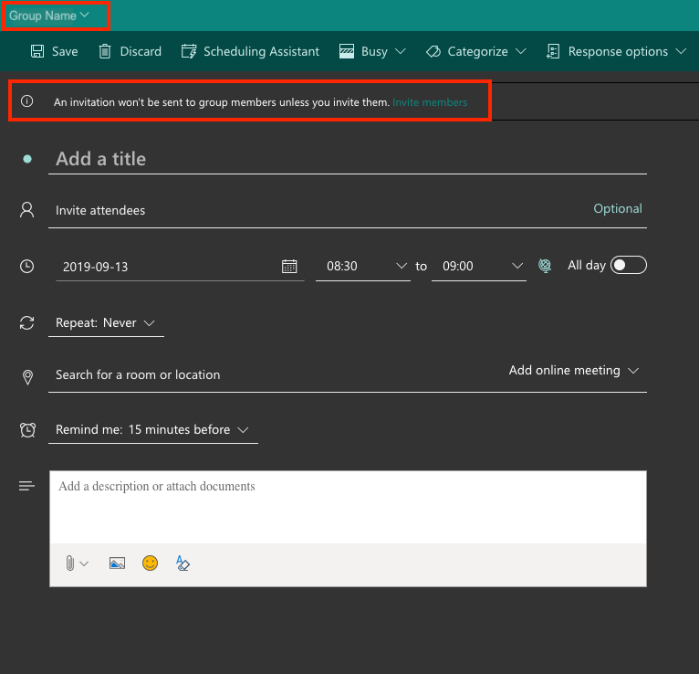The height and width of the screenshot is (674, 699).
Task: Click the Busy status icon
Action: pyautogui.click(x=347, y=51)
